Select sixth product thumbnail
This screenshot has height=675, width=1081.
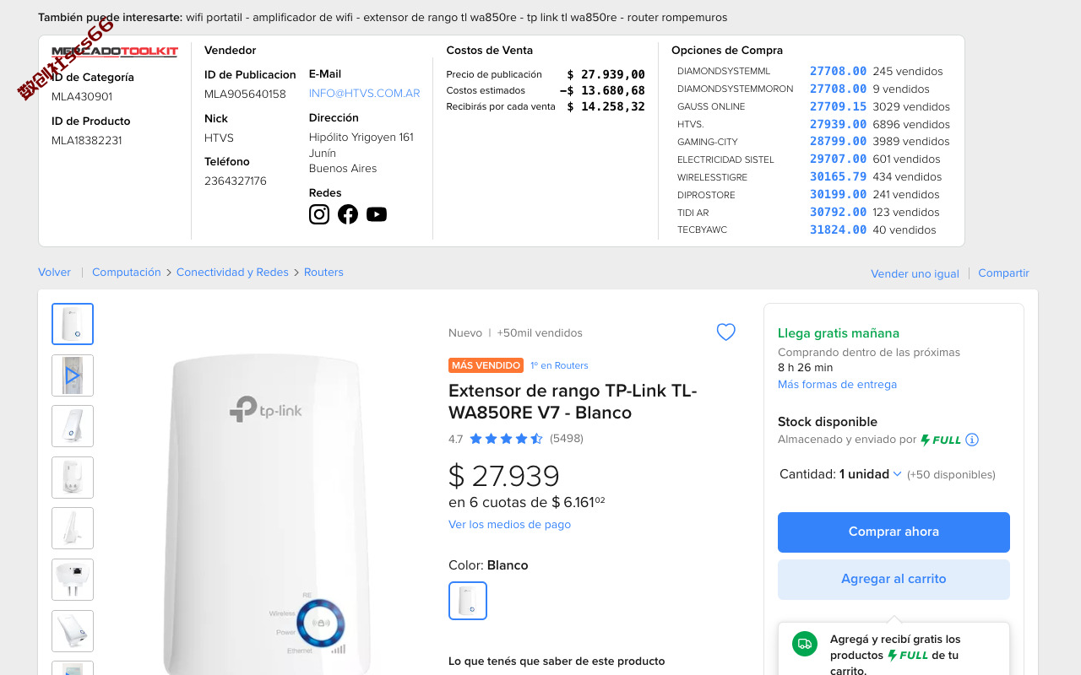73,580
